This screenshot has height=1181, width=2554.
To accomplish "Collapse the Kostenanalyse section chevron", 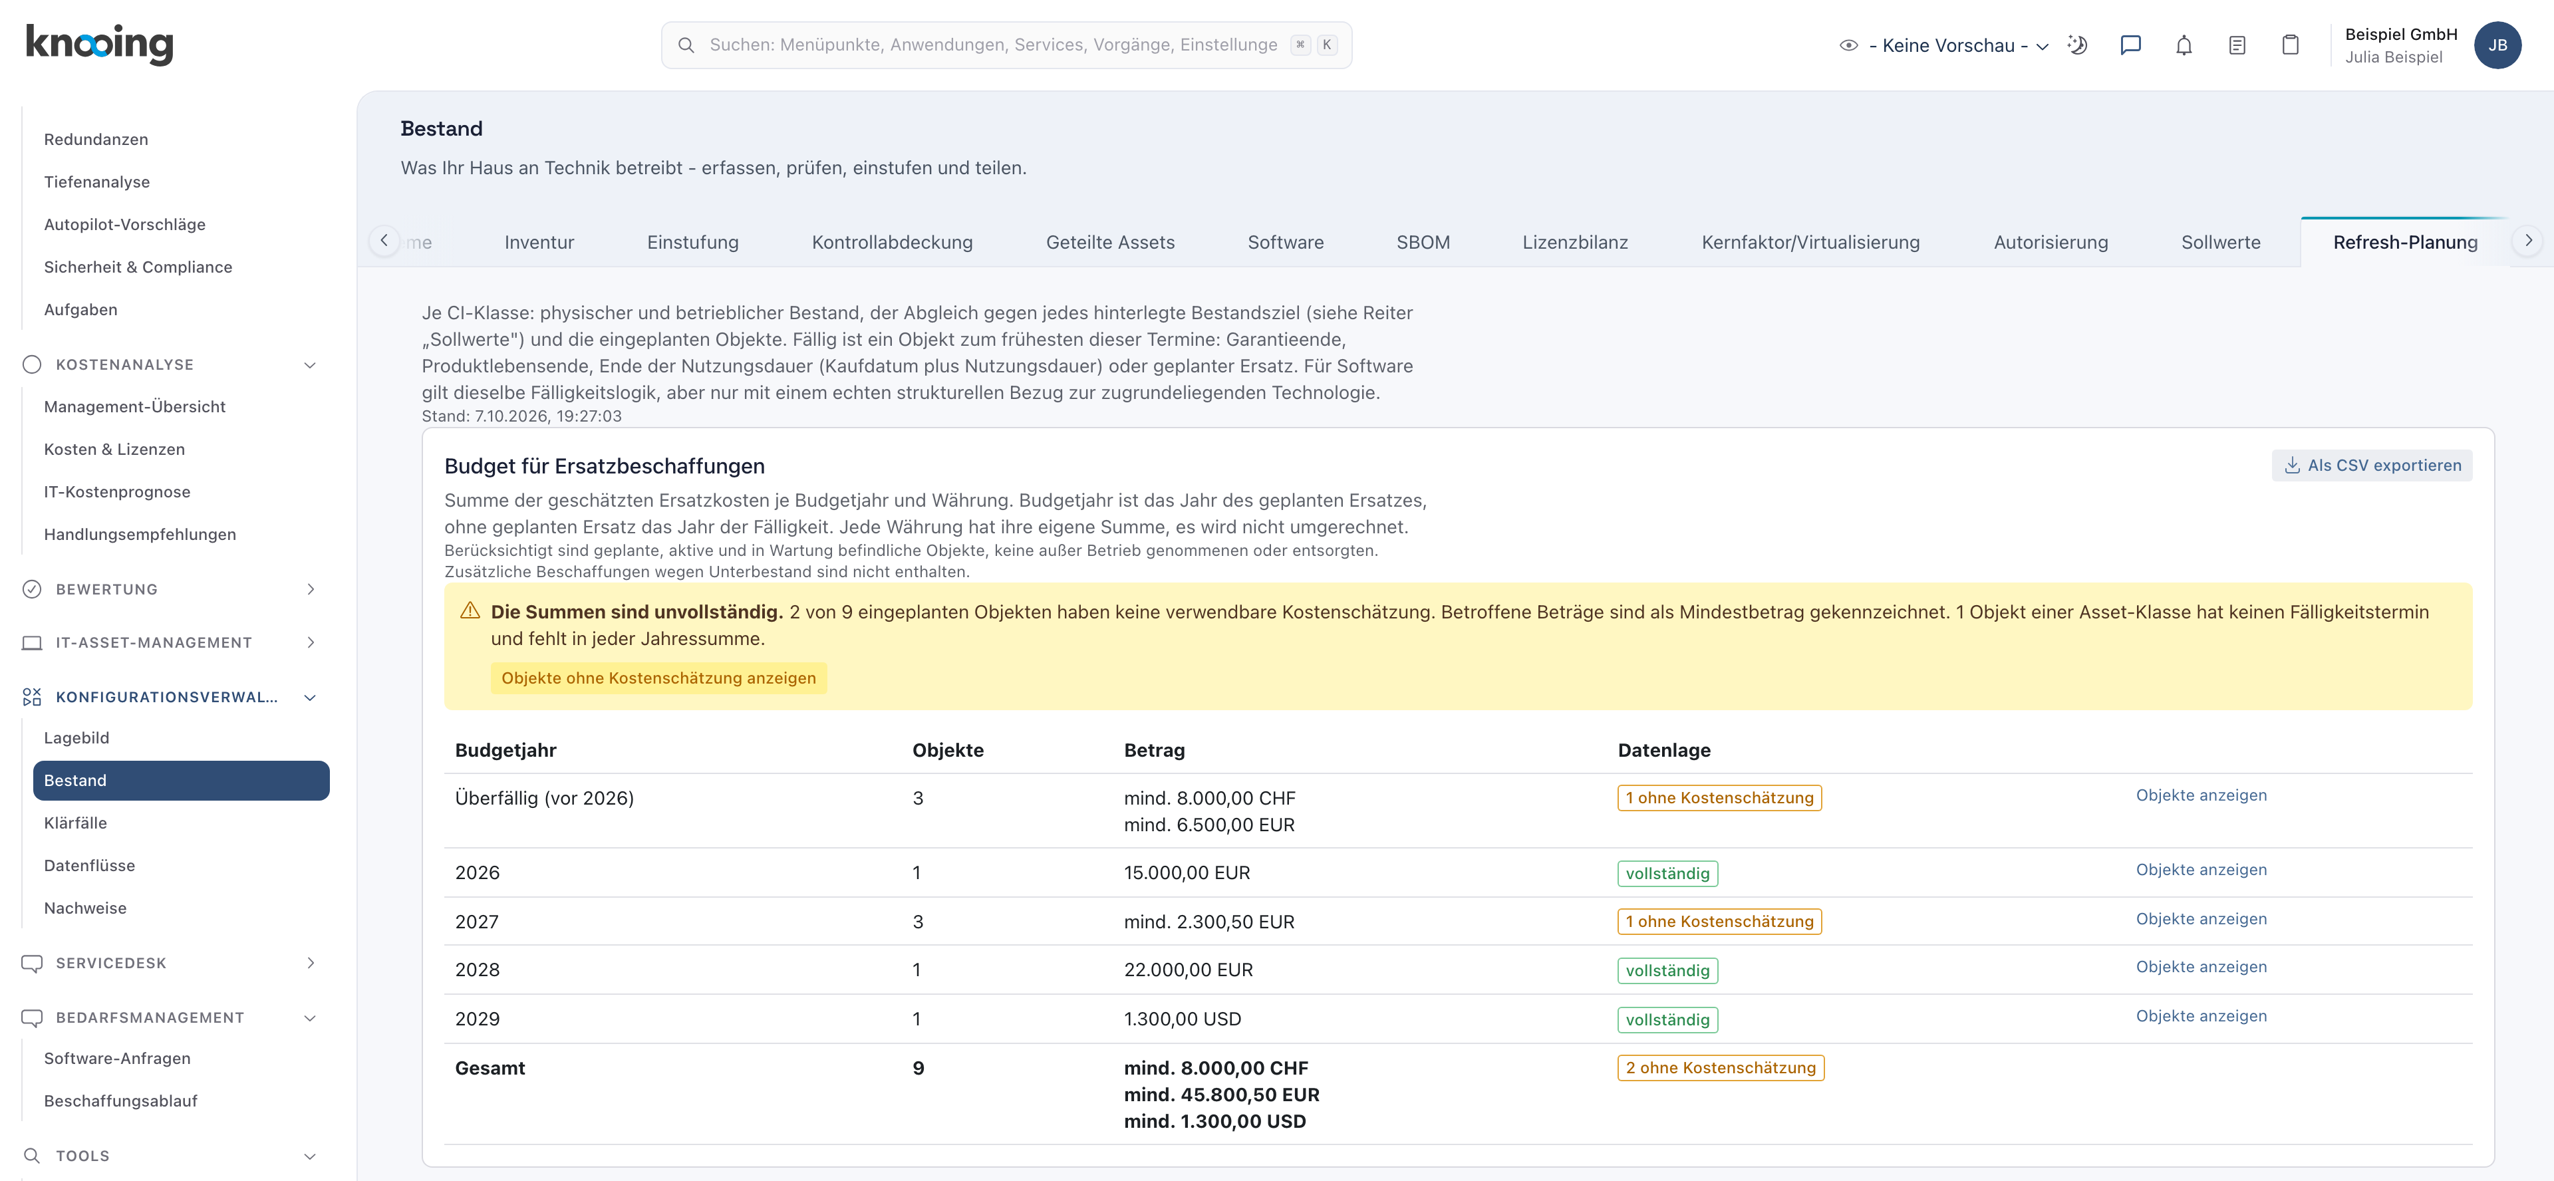I will 311,366.
